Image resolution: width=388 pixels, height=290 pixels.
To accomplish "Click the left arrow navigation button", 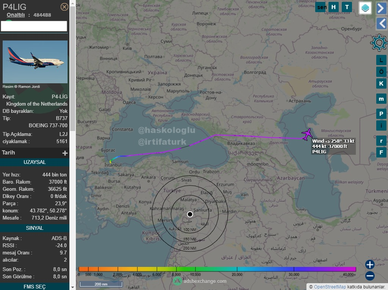I will tap(381, 23).
